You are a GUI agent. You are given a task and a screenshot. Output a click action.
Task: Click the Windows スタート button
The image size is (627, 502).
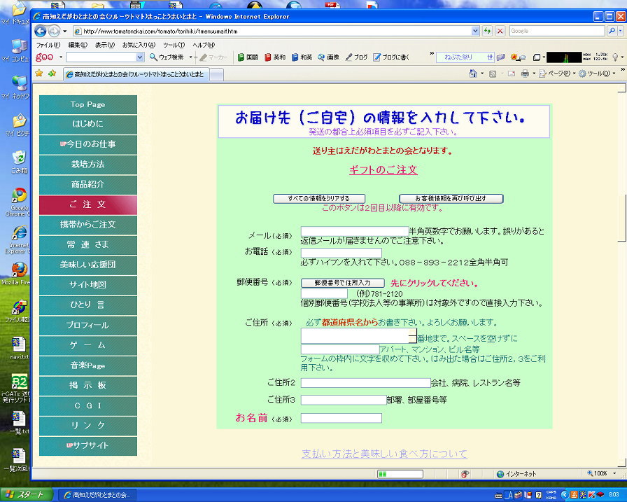[x=26, y=494]
